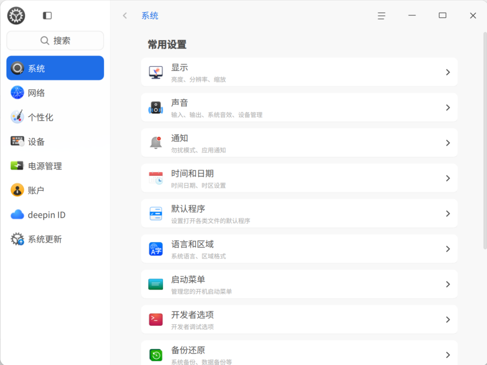Click the 开发者选项 terminal icon

155,319
